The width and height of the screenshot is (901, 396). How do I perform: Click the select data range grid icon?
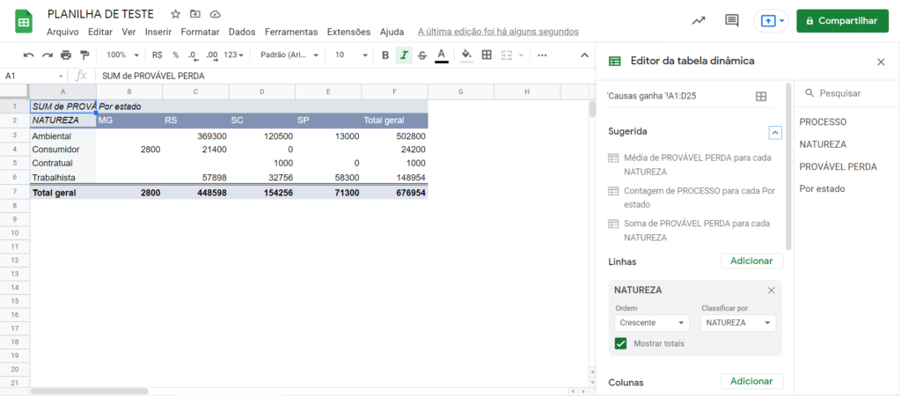(x=761, y=97)
